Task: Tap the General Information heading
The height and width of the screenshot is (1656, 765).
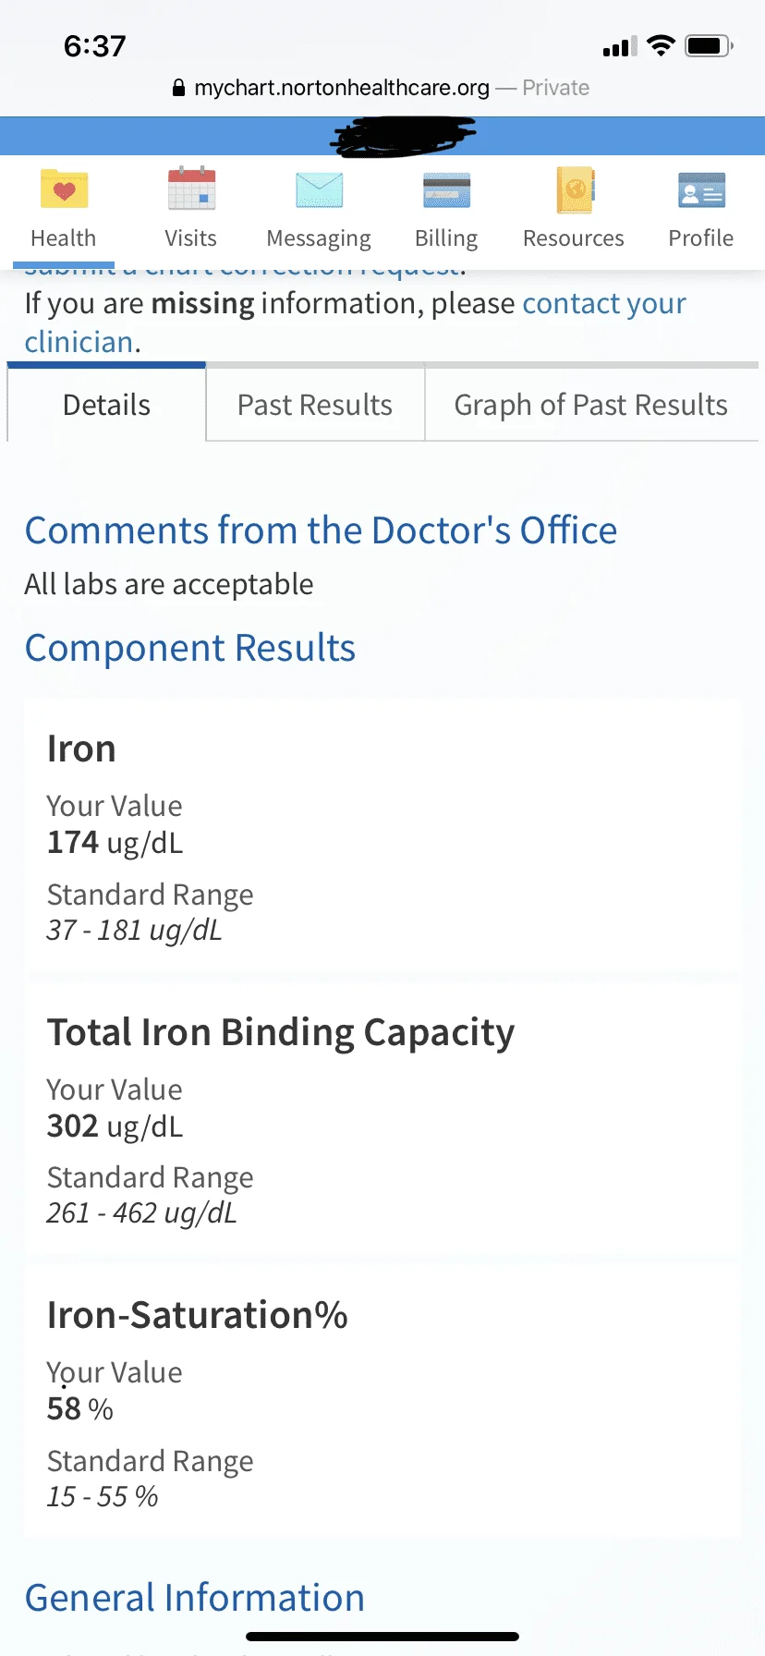Action: click(x=195, y=1598)
